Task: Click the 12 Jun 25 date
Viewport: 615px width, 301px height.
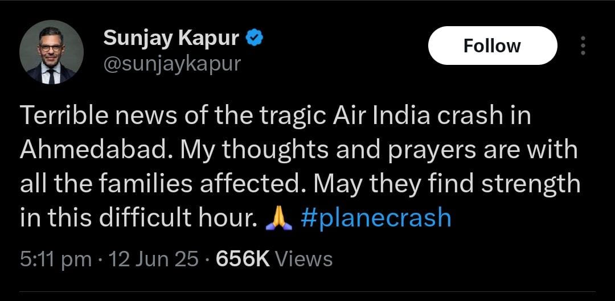Action: [x=153, y=259]
